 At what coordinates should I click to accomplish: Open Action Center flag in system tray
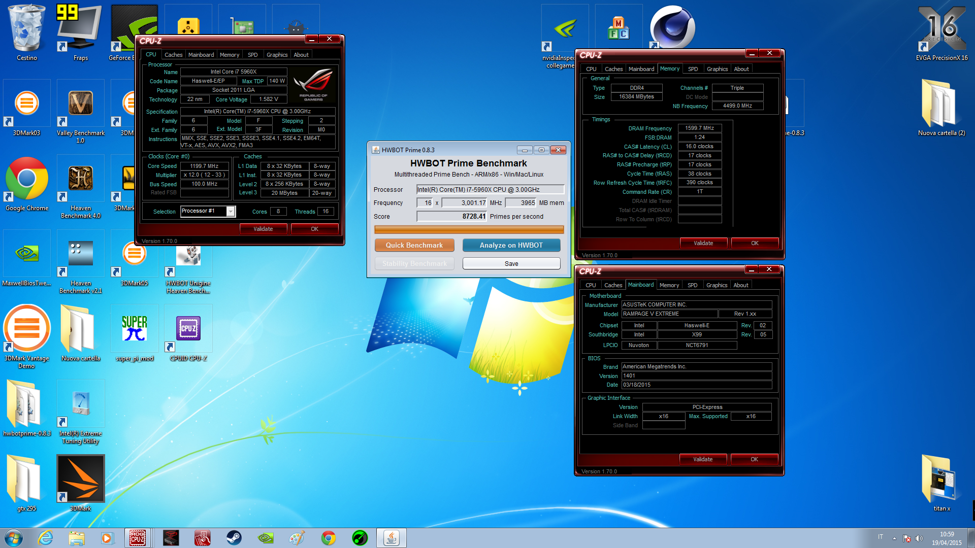click(907, 538)
